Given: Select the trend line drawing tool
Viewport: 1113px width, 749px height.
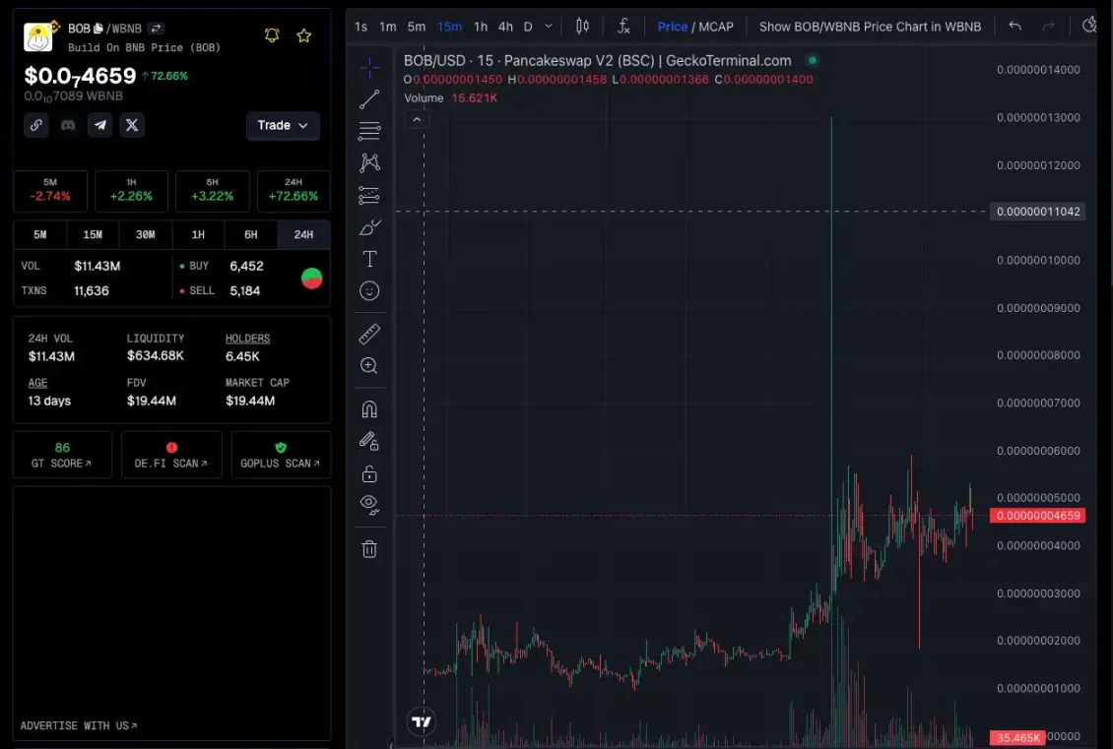Looking at the screenshot, I should (369, 97).
